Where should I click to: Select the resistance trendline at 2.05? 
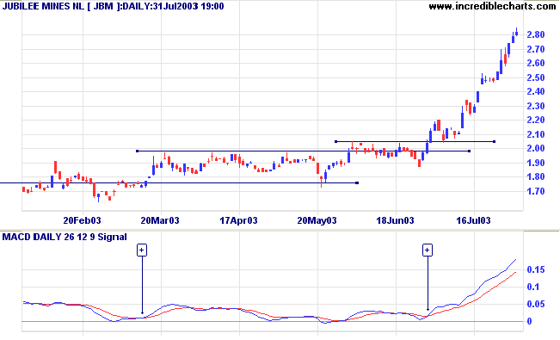click(415, 141)
